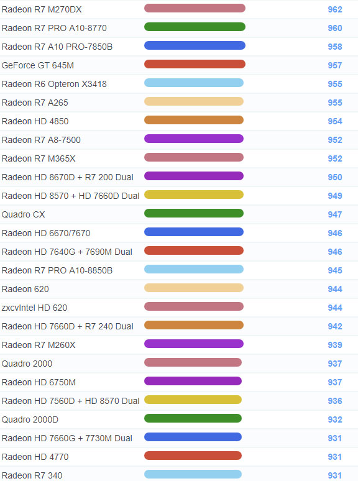This screenshot has height=481, width=358.
Task: Click the Quadro 2000D name
Action: click(x=30, y=419)
